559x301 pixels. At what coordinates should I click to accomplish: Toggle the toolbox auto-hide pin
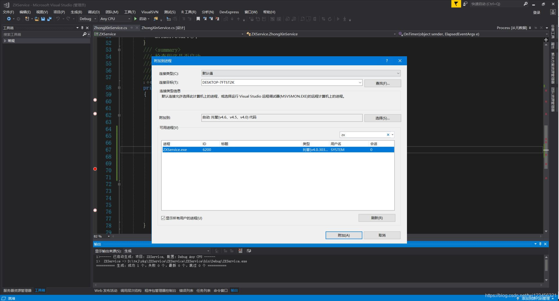coord(82,28)
